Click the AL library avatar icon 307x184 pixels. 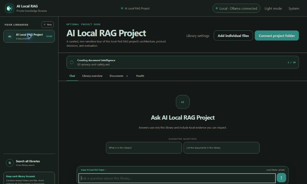[10, 36]
